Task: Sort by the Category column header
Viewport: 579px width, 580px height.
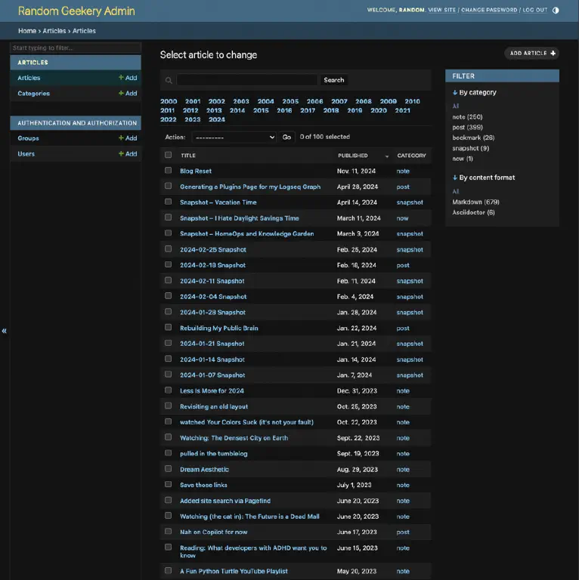Action: click(x=411, y=156)
